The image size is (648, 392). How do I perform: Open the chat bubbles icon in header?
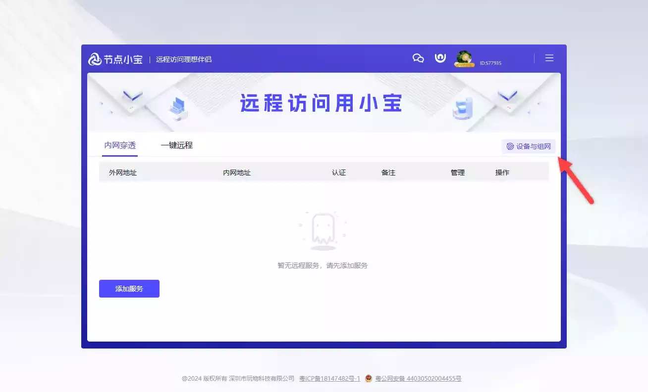(418, 58)
